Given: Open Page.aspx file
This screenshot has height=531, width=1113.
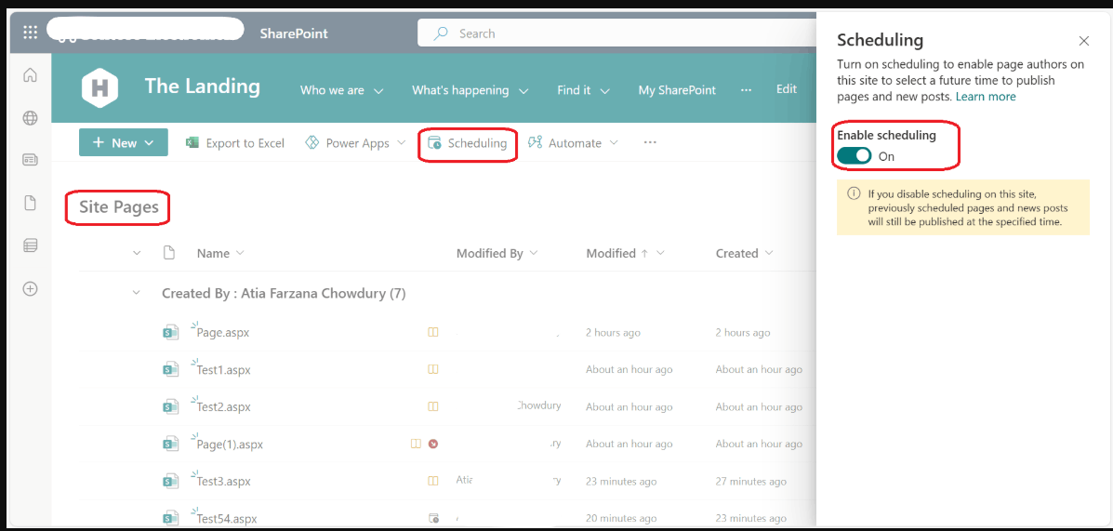Looking at the screenshot, I should (223, 332).
